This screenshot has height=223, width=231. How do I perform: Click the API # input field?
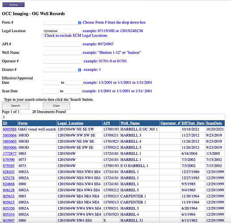(62, 44)
